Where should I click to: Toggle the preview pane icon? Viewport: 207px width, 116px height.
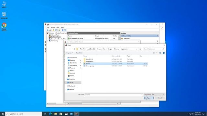pos(160,53)
